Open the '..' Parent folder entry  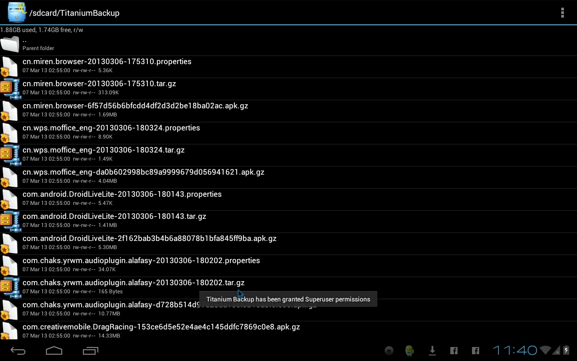coord(288,44)
